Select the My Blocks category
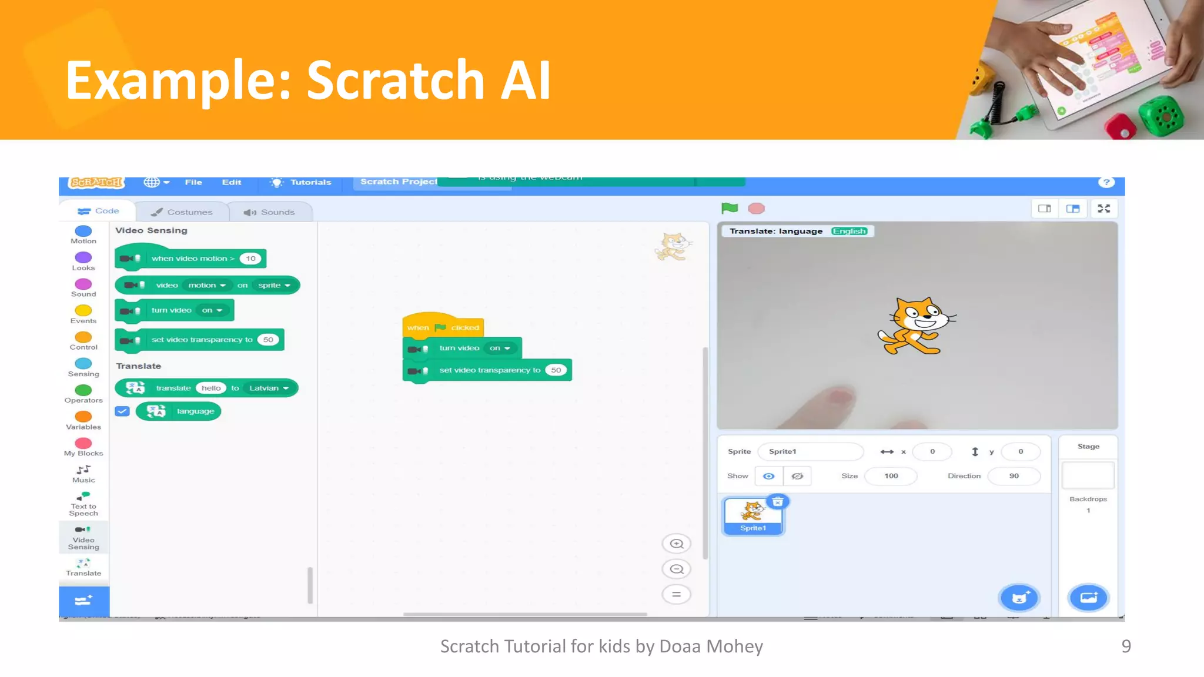 coord(83,447)
